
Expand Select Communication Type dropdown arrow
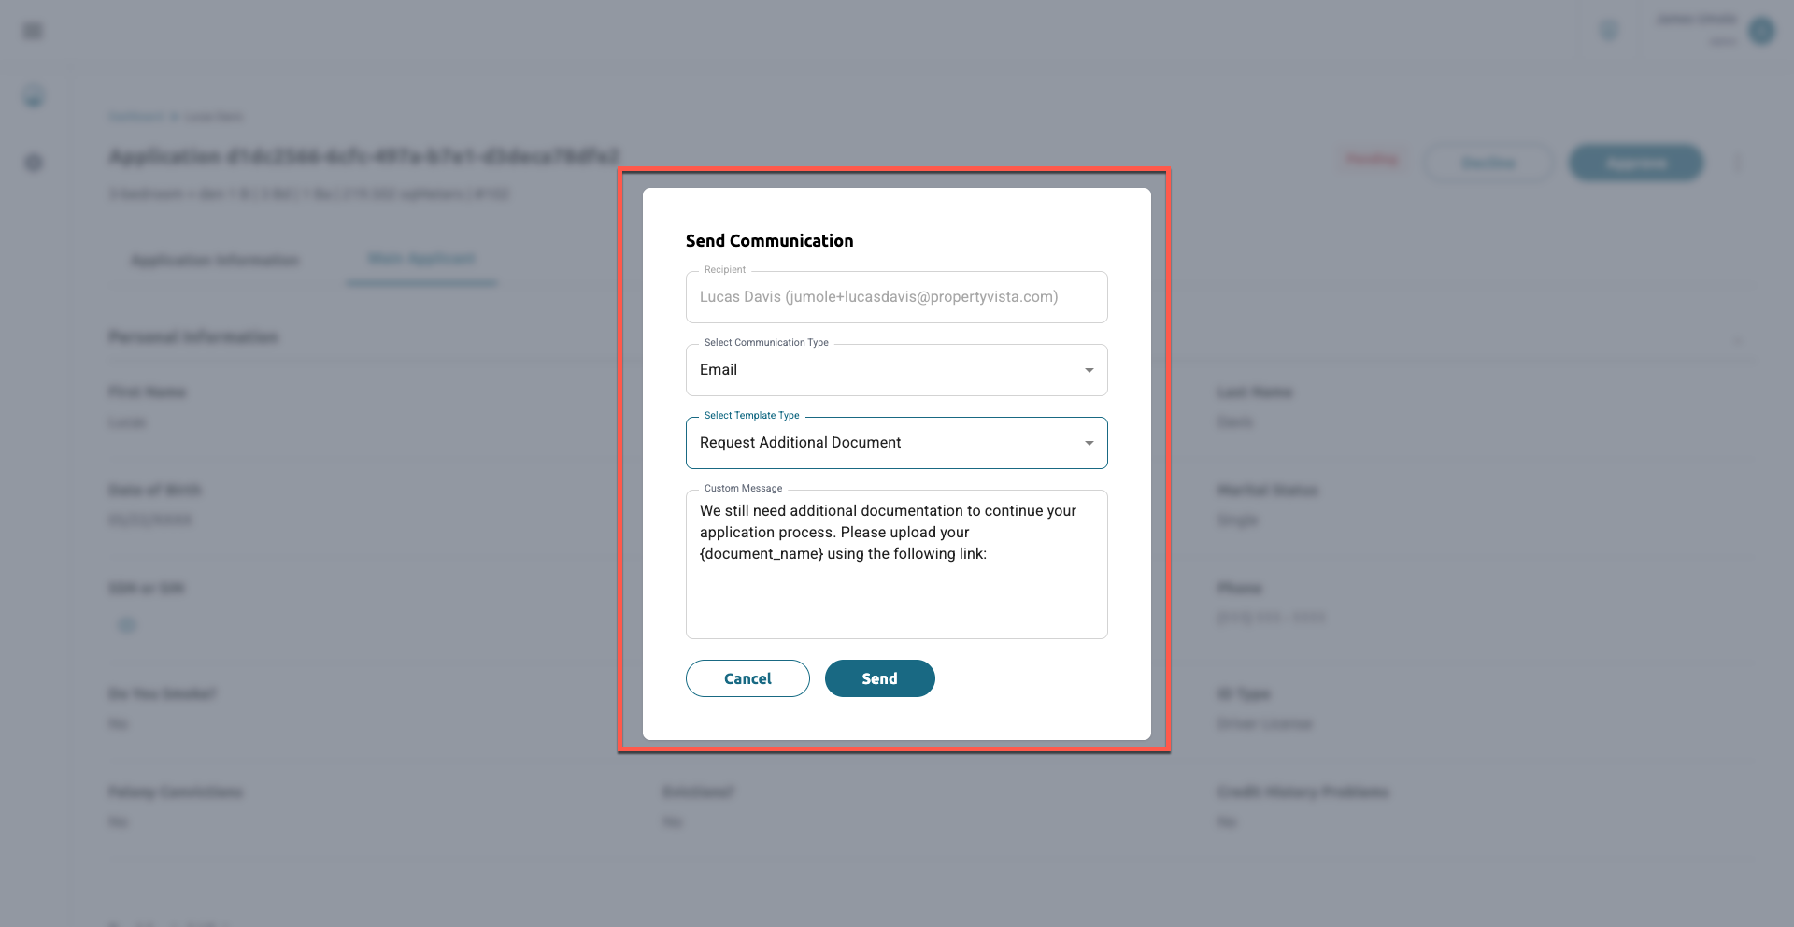(x=1089, y=370)
